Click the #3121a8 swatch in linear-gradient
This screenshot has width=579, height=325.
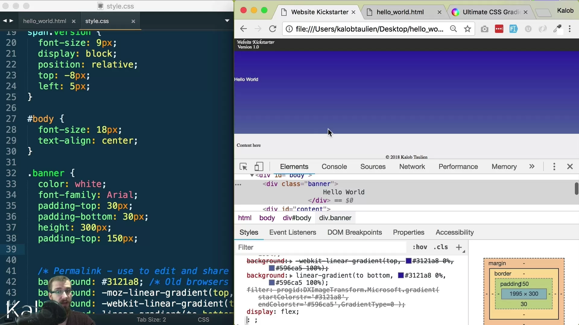[401, 275]
